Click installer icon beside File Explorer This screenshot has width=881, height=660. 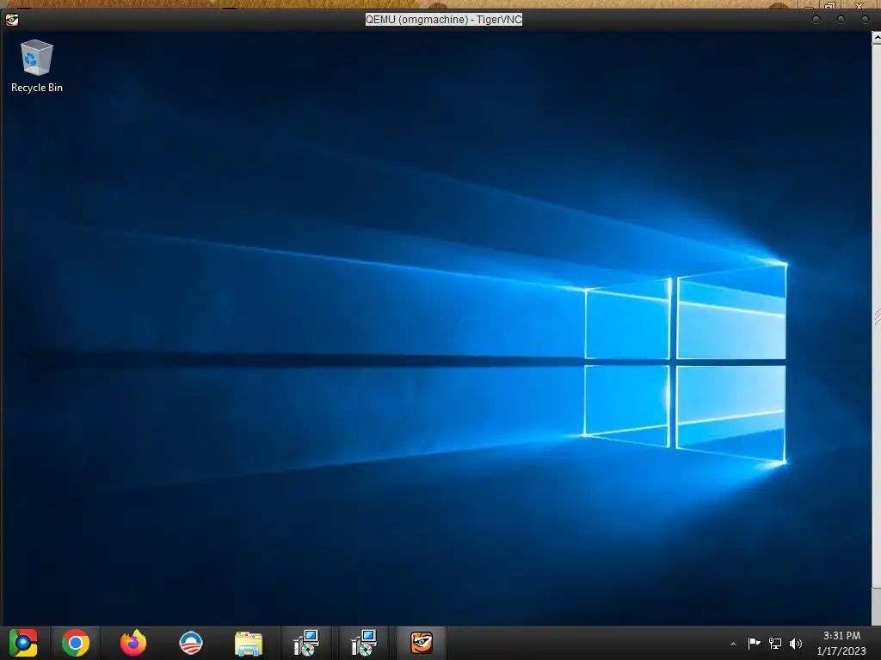306,643
